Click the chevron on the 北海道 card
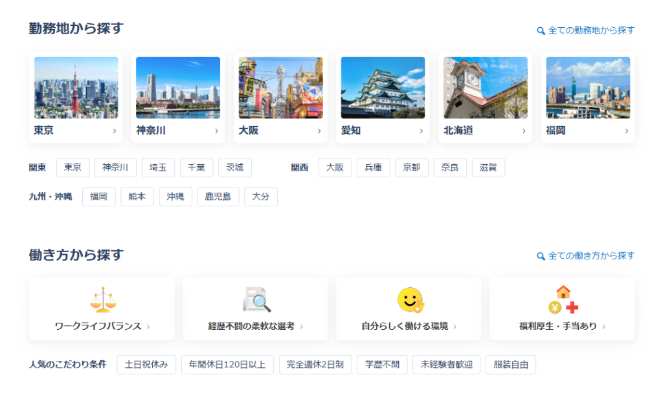Screen dimensions: 663x399 coord(524,131)
